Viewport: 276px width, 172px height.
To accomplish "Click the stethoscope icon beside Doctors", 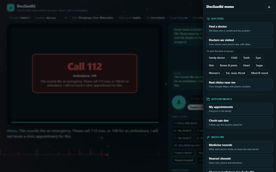I will tap(208, 19).
